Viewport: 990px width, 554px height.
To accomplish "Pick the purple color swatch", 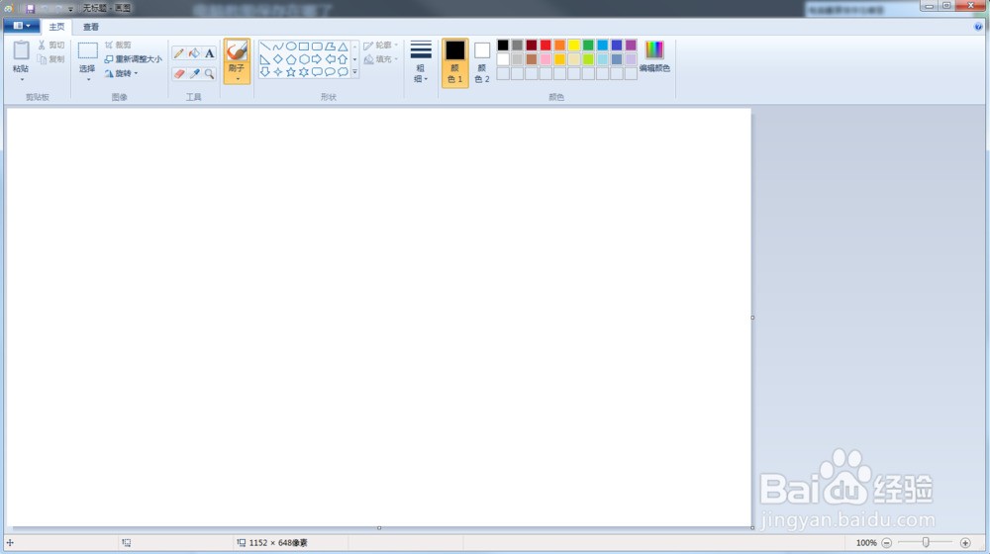I will (x=631, y=46).
